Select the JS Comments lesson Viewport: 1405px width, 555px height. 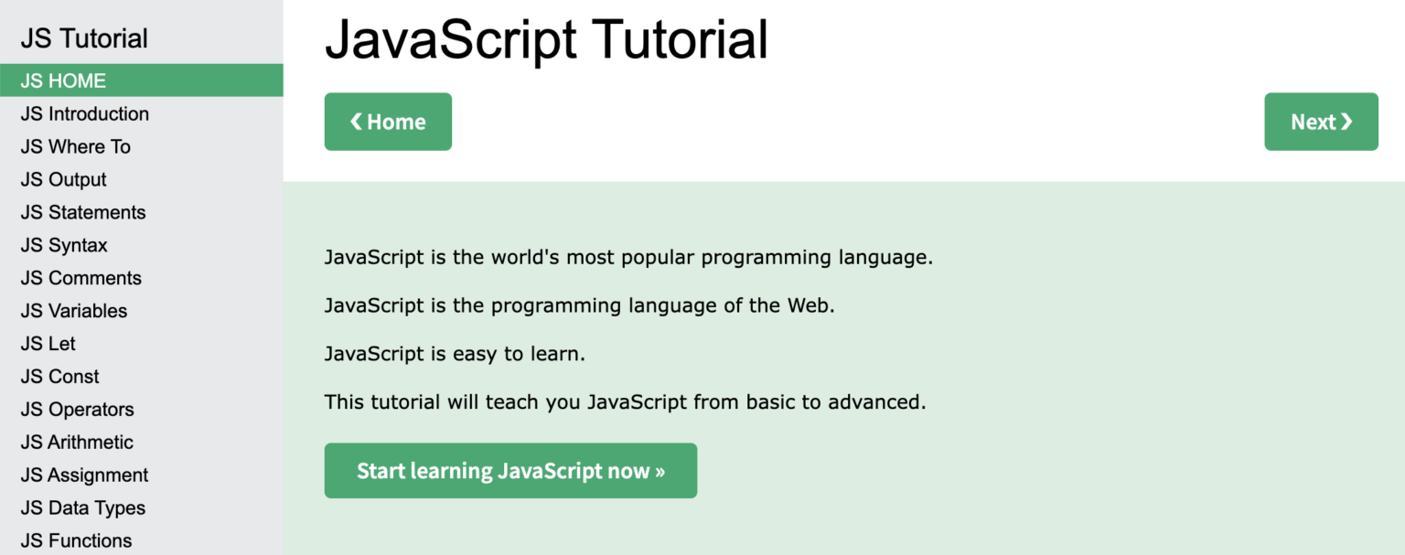[81, 279]
